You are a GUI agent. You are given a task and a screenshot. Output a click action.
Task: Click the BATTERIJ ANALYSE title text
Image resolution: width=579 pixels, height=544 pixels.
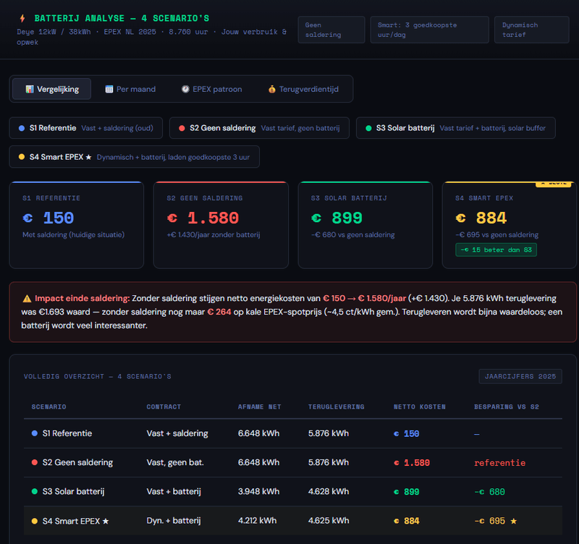(122, 18)
